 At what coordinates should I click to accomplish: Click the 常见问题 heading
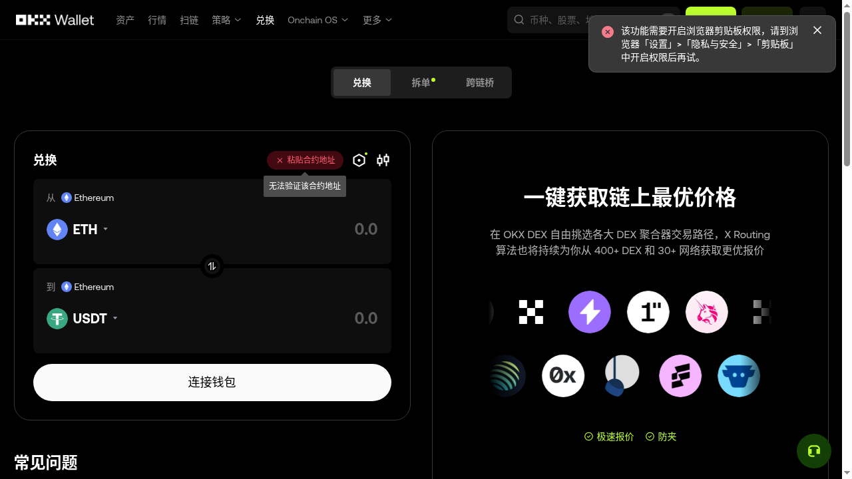click(46, 462)
